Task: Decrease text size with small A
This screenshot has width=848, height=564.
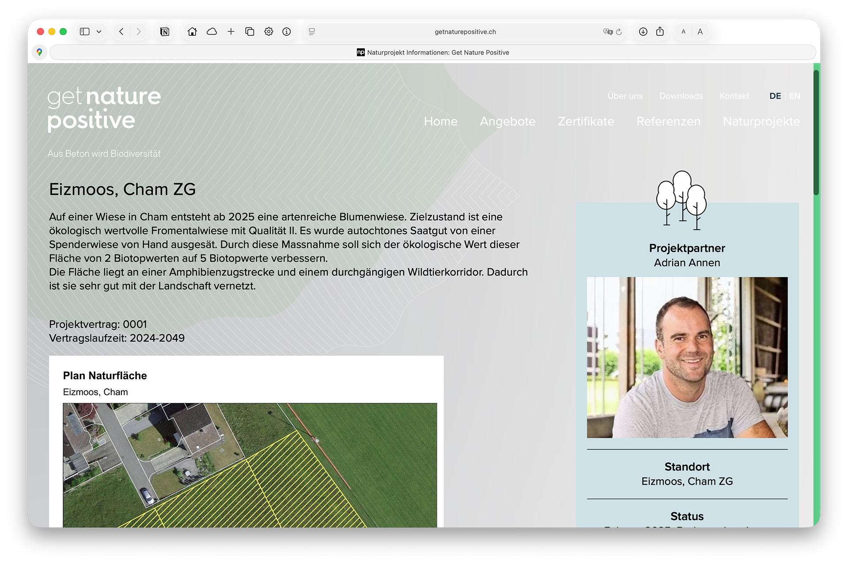Action: tap(683, 31)
